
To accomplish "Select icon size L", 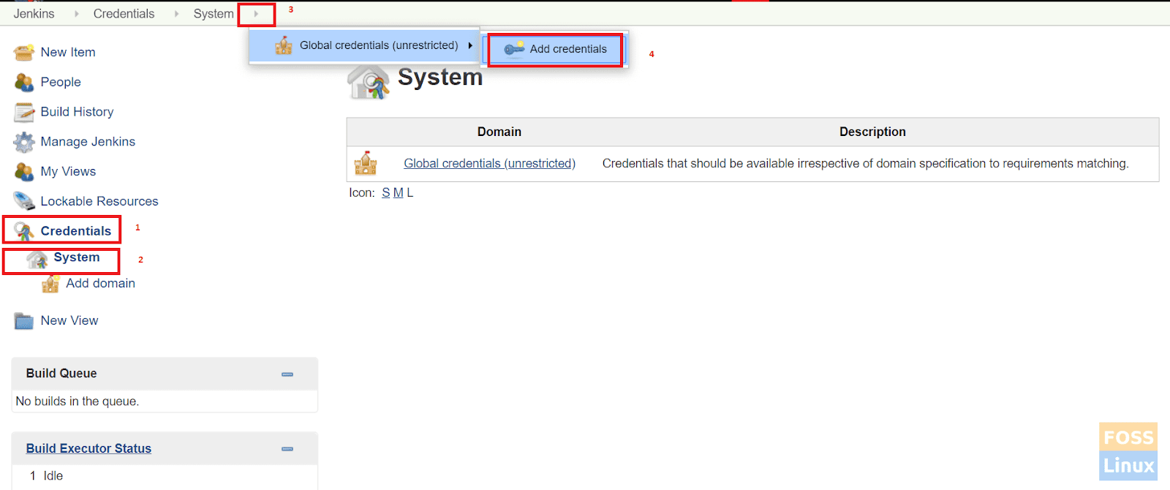I will point(410,193).
